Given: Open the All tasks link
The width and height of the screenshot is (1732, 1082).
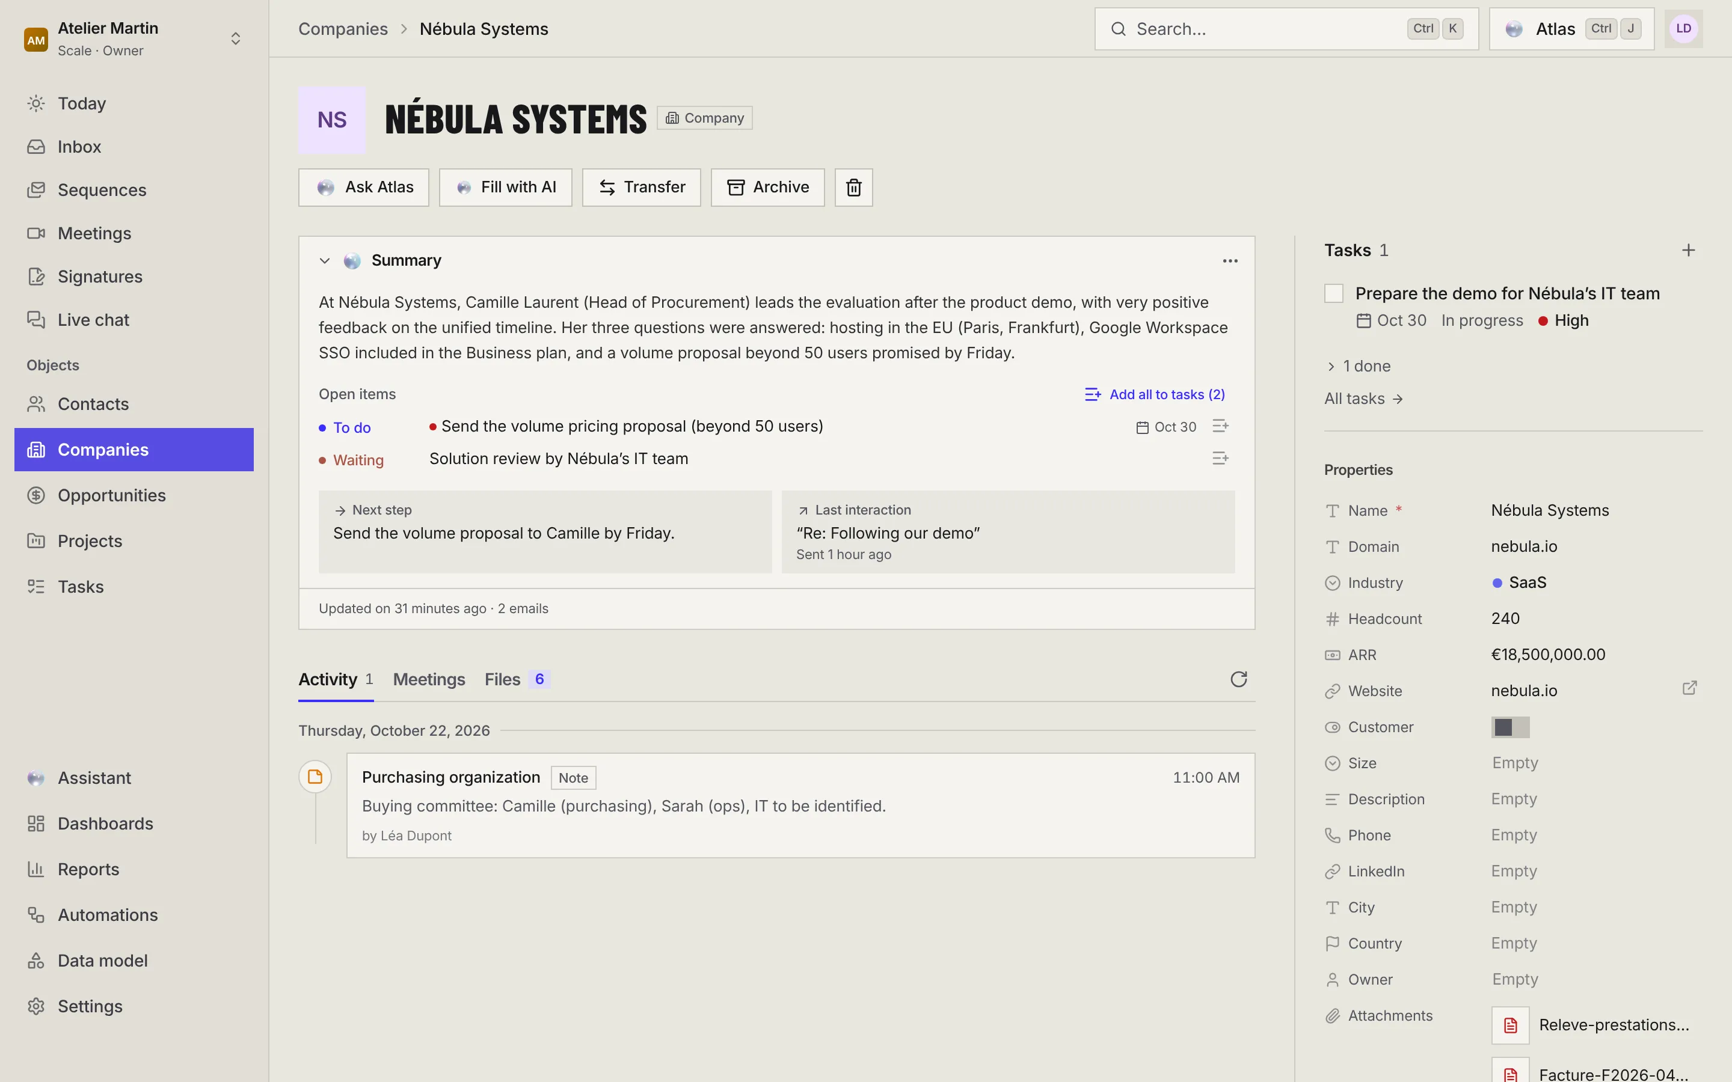Looking at the screenshot, I should pyautogui.click(x=1363, y=399).
